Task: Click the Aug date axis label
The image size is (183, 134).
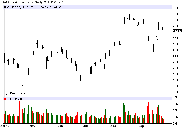Action: [113, 126]
